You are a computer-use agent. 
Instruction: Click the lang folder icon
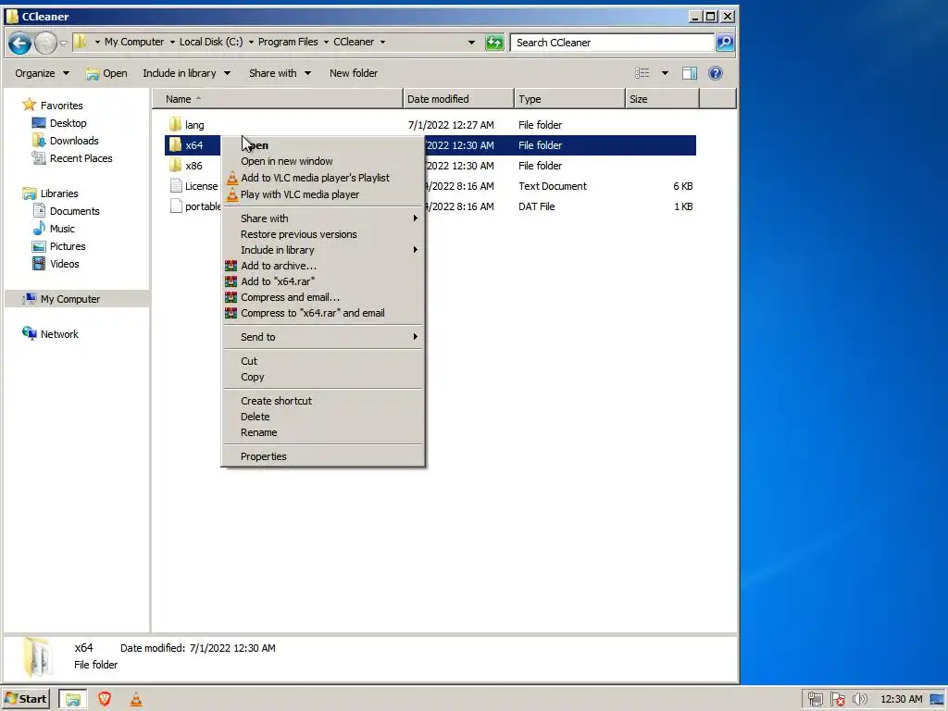pyautogui.click(x=175, y=125)
